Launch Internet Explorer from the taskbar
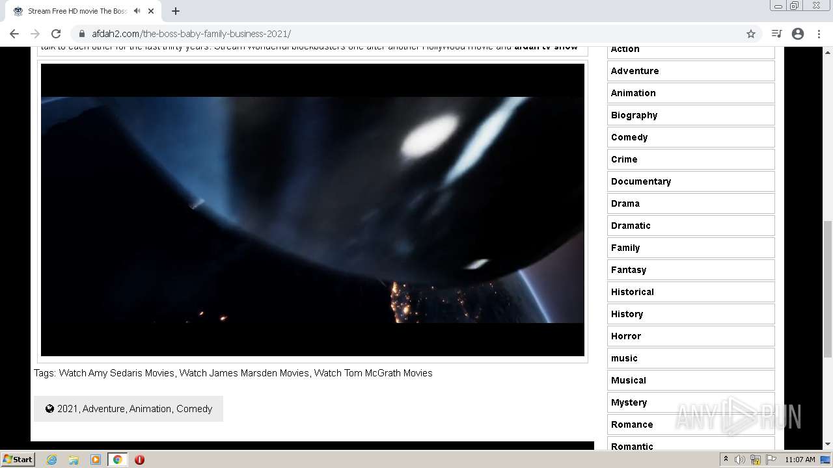This screenshot has height=468, width=833. click(x=52, y=460)
